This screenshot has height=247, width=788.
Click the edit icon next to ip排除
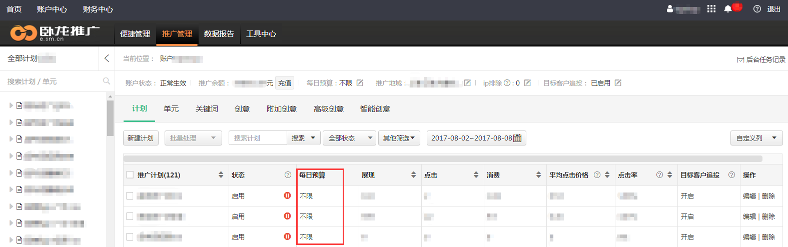click(527, 83)
